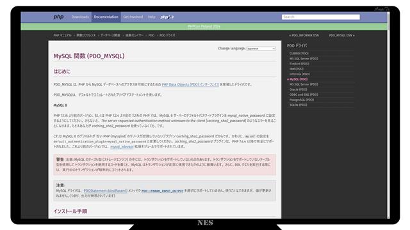The height and width of the screenshot is (230, 410).
Task: Click the php logo icon
Action: pyautogui.click(x=58, y=17)
